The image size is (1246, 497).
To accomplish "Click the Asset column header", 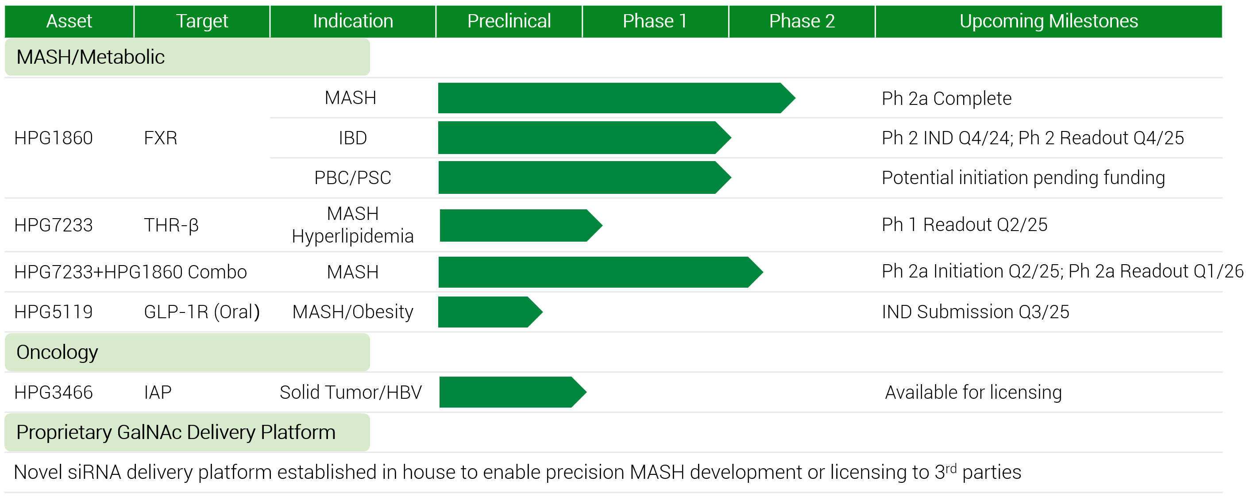I will point(69,21).
